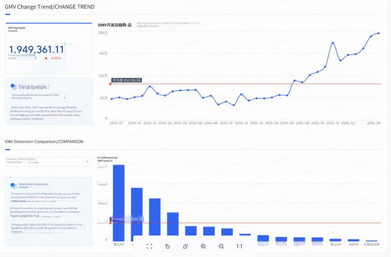Click the 2013-12 peak data point
The height and width of the screenshot is (257, 391).
click(x=150, y=86)
